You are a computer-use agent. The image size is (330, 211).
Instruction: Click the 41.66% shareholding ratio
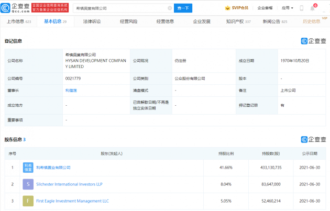pyautogui.click(x=226, y=168)
